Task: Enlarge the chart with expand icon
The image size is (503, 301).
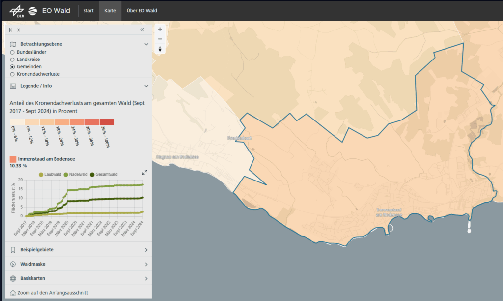Action: pos(145,172)
